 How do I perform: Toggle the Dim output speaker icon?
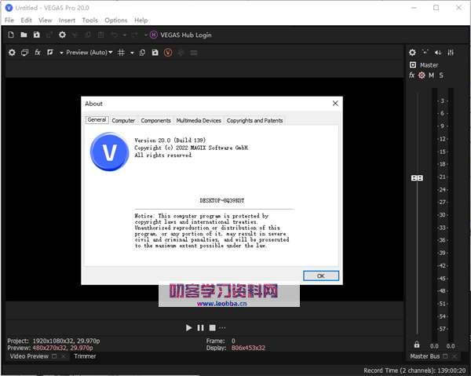pos(438,53)
